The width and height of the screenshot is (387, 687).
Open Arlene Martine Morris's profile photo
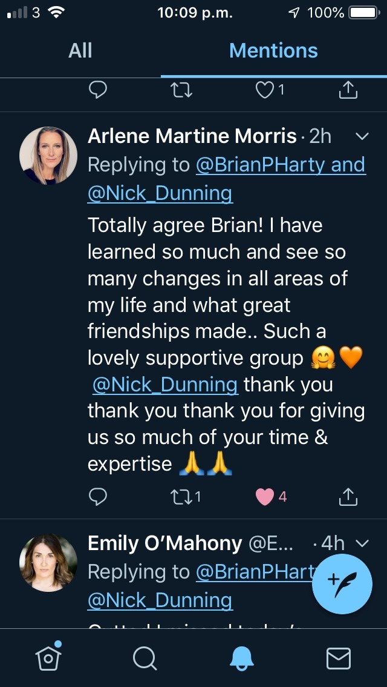[48, 156]
